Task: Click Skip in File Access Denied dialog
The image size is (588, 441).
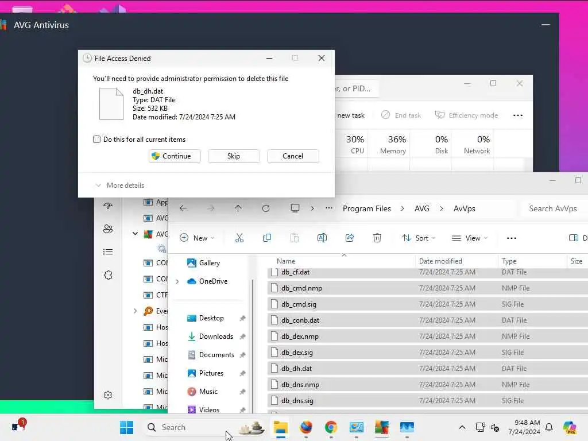Action: point(234,156)
